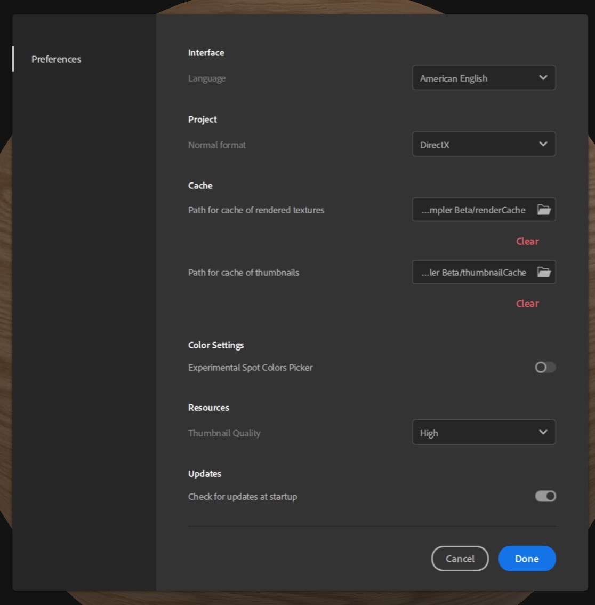The image size is (595, 605).
Task: Expand the Normal format dropdown
Action: click(x=484, y=144)
